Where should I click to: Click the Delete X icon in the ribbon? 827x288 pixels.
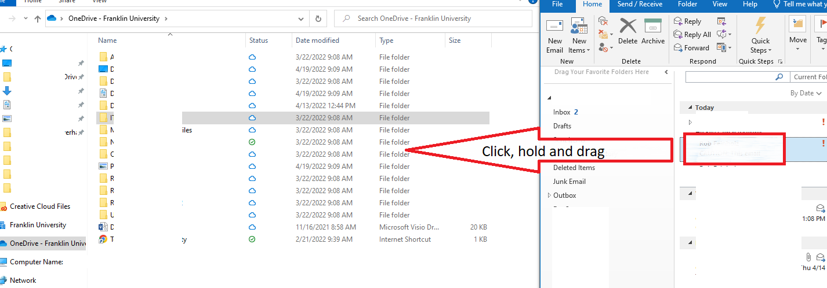tap(627, 26)
